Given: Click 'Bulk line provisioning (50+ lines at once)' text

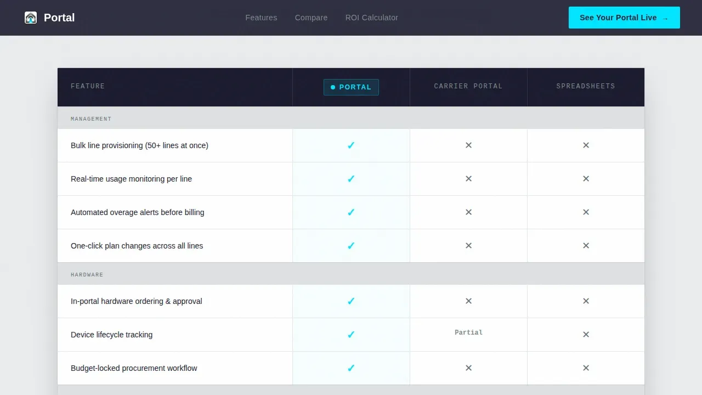Looking at the screenshot, I should [139, 145].
